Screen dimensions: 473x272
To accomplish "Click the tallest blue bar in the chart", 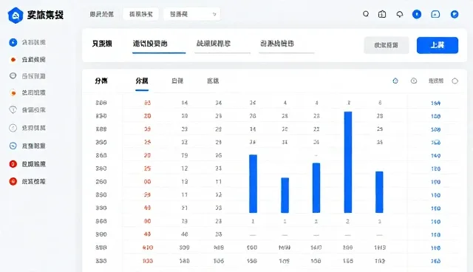I will point(348,162).
